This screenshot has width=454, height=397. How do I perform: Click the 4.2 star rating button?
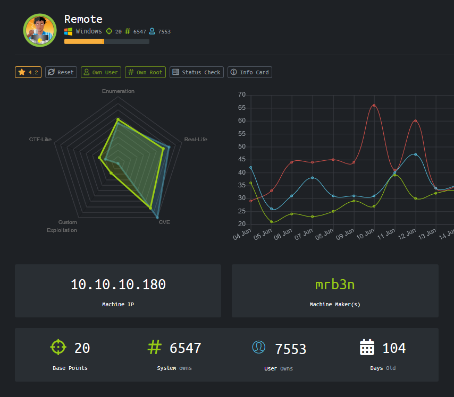[28, 72]
